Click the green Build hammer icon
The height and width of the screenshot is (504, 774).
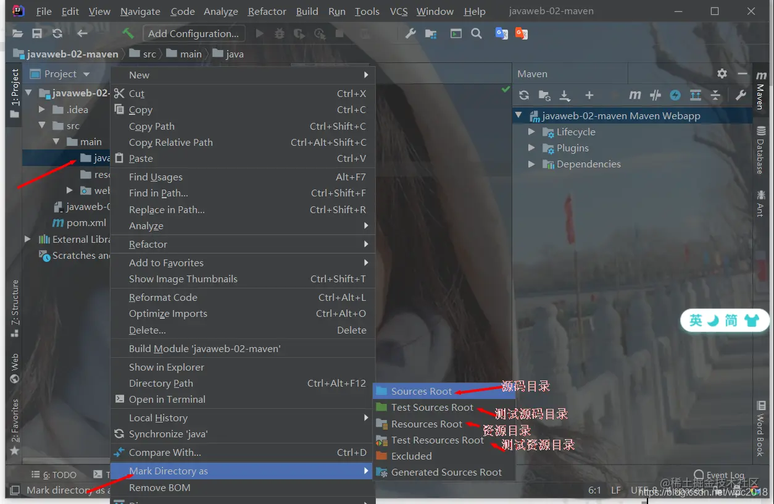(x=128, y=33)
